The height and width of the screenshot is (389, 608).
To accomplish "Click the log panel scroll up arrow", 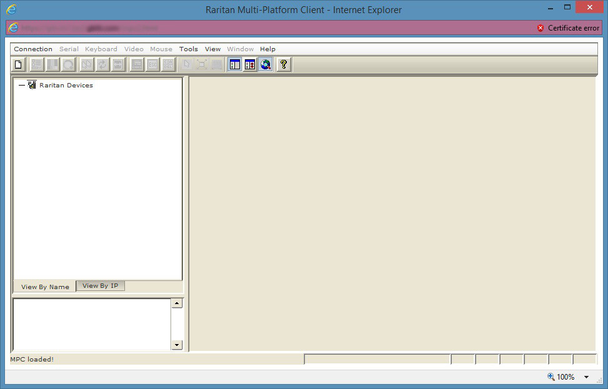I will (177, 303).
